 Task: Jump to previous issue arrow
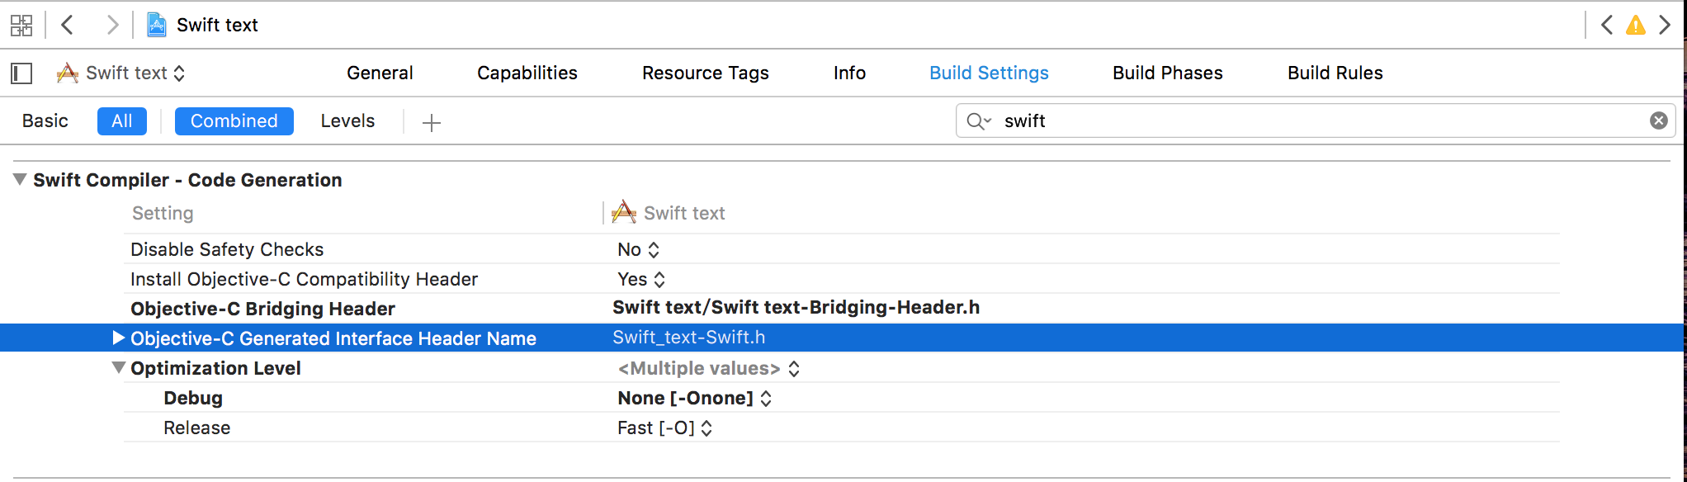(x=1606, y=25)
